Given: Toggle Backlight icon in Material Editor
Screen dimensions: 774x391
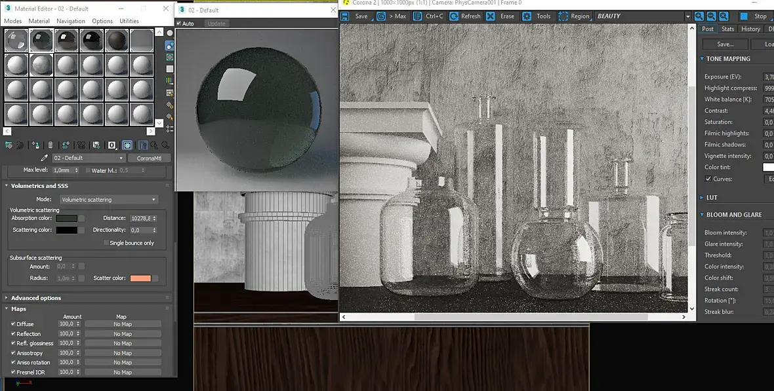Looking at the screenshot, I should tap(170, 45).
